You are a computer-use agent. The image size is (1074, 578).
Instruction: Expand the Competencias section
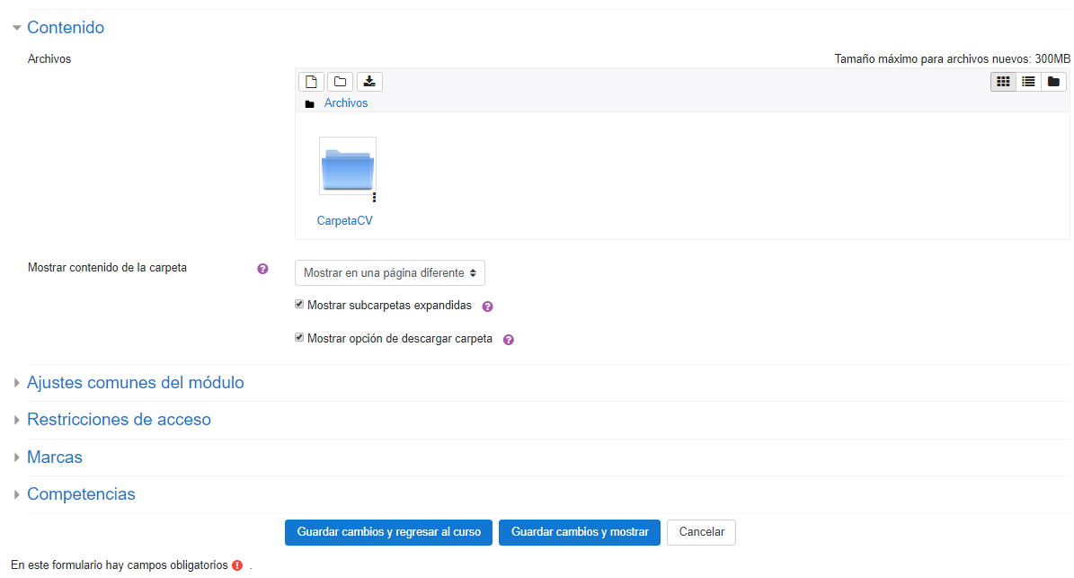click(x=81, y=494)
